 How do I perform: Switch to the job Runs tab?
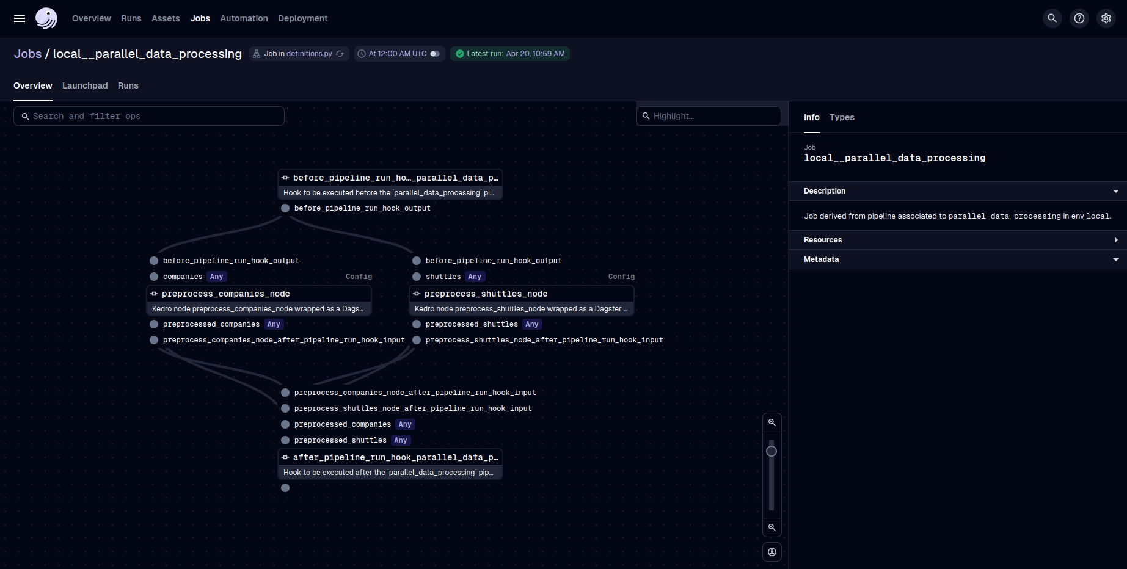pyautogui.click(x=128, y=85)
